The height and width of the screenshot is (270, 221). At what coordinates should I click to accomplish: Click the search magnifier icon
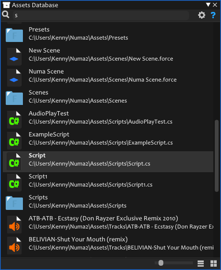[x=6, y=14]
